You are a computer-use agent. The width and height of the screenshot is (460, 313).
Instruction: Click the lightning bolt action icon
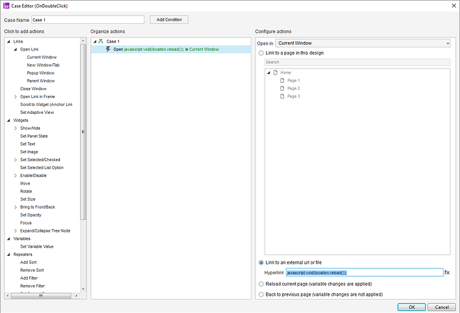108,49
